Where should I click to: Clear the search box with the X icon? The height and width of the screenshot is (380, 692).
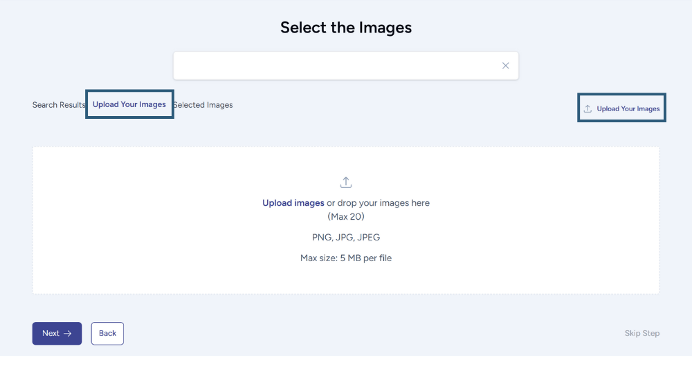(x=505, y=66)
